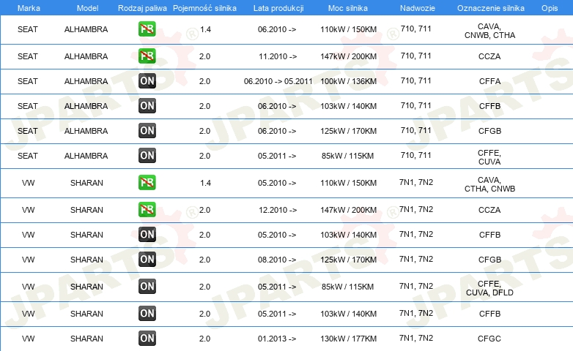Click 125kW / 170KM in the VW Sharan row
Viewport: 573px width, 351px height.
point(348,260)
